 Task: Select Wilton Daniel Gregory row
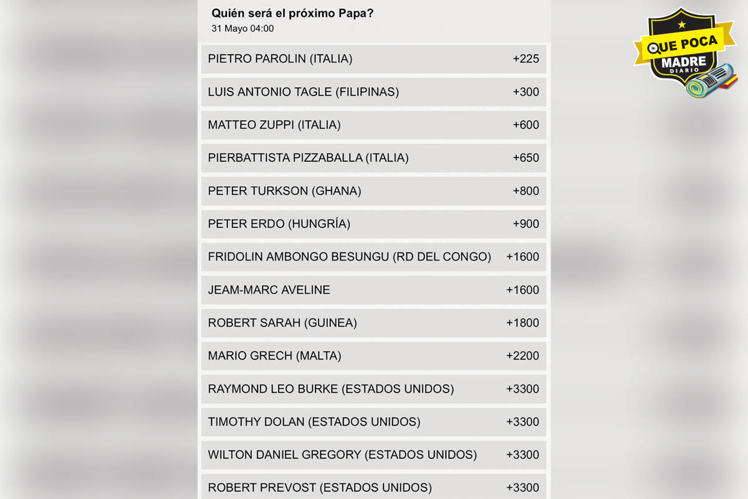(373, 455)
